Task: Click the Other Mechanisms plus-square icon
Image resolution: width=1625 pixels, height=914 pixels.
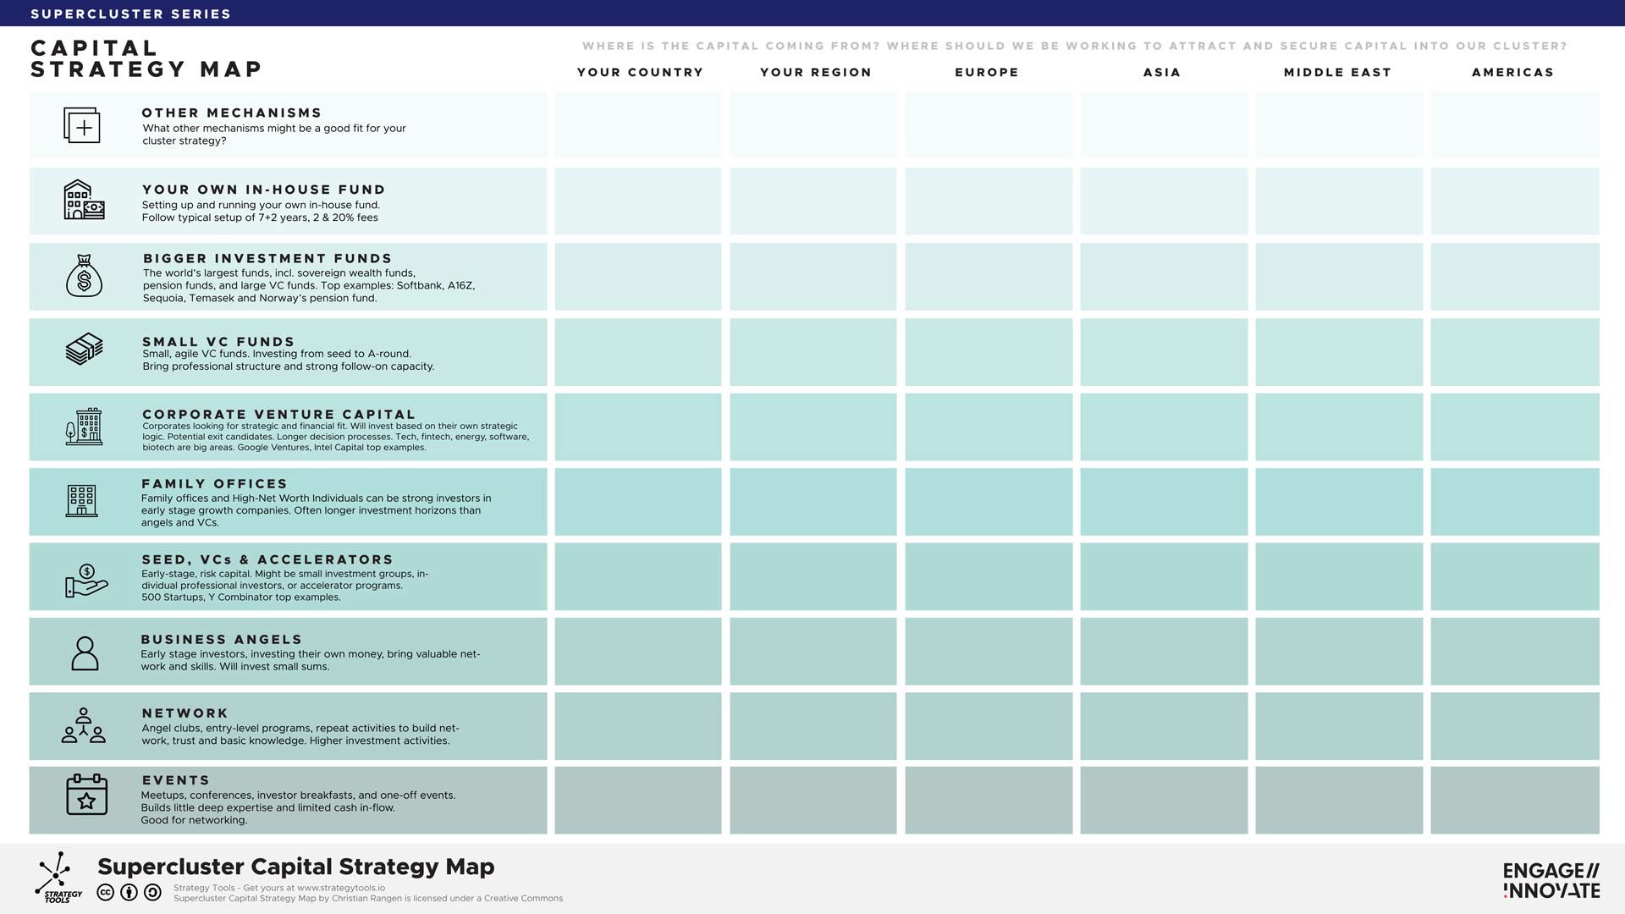Action: 82,125
